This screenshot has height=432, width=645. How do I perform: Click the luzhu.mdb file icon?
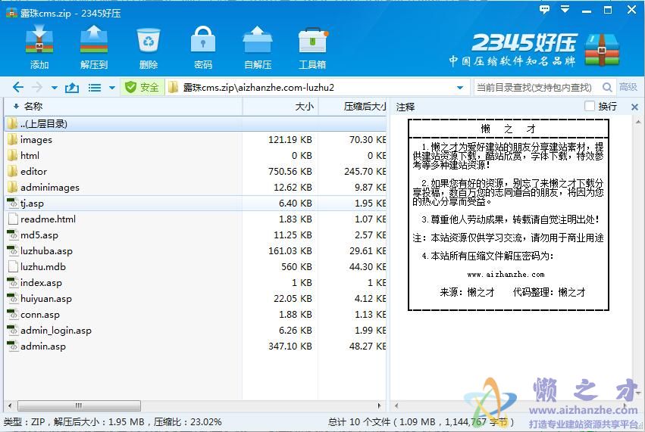click(x=13, y=266)
